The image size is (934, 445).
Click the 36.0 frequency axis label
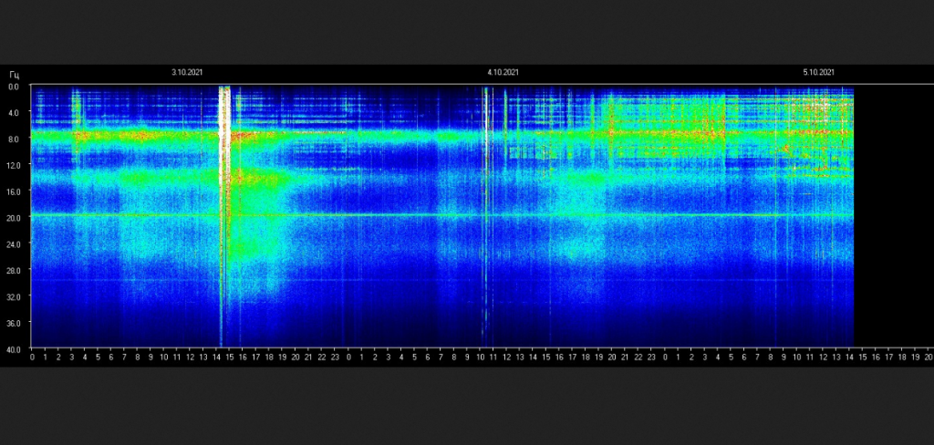[14, 322]
